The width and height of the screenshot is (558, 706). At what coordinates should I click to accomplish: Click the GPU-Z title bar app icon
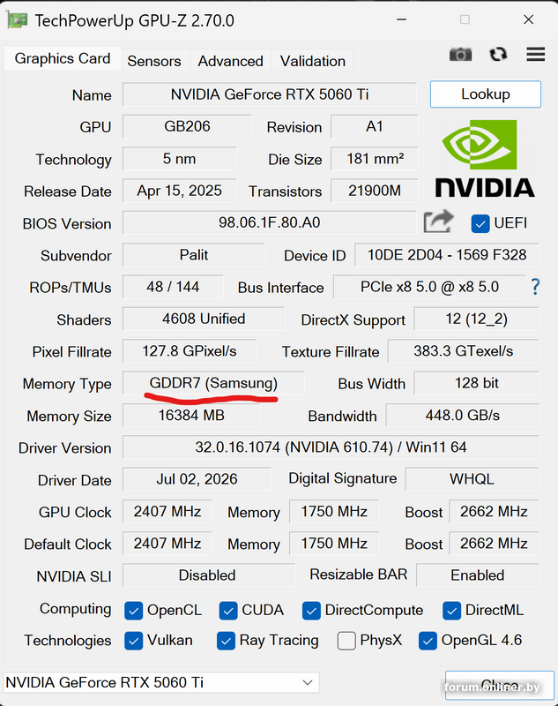(x=17, y=20)
